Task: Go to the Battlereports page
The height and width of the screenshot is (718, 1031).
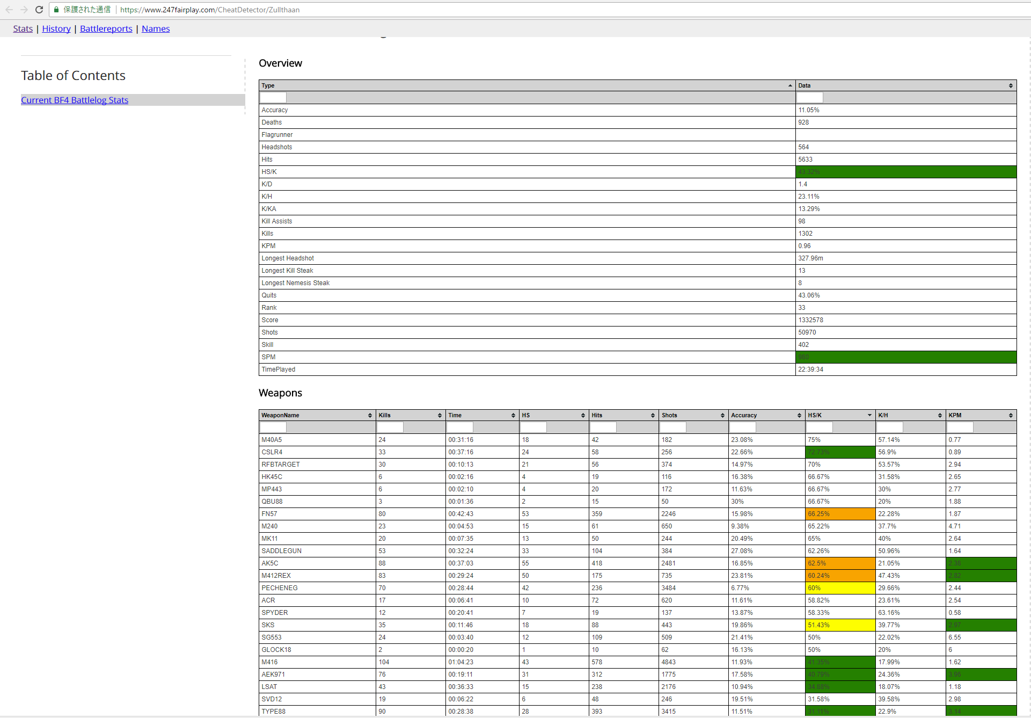Action: point(106,28)
